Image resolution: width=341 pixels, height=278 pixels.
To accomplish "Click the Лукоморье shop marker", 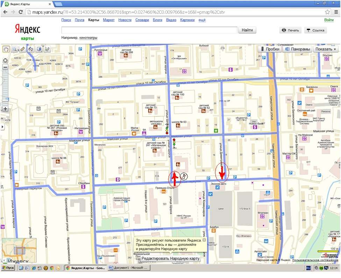I will [x=100, y=53].
